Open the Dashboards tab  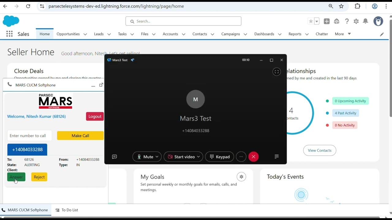click(x=264, y=34)
